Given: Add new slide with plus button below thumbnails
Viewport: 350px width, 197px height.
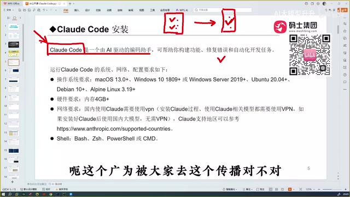Looking at the screenshot, I should 12,182.
